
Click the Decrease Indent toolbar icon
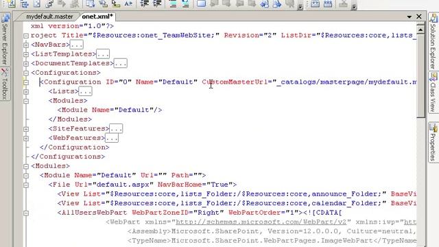click(145, 3)
